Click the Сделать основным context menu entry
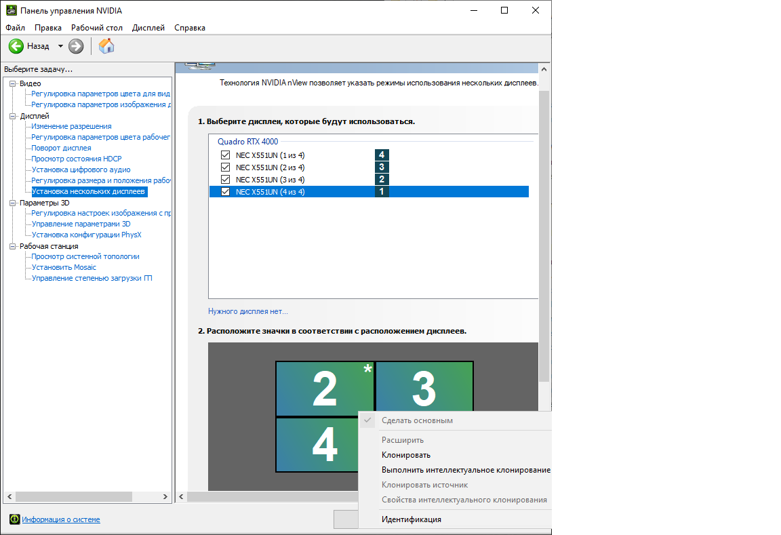 tap(417, 420)
